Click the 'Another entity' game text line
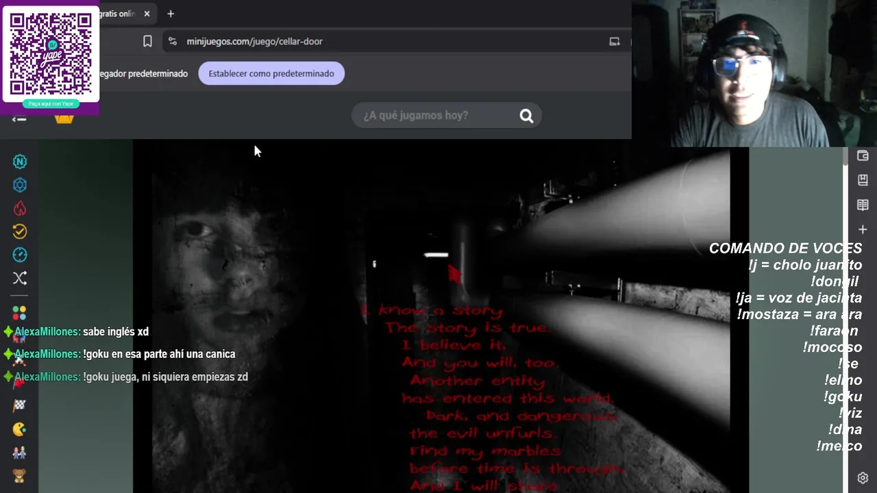877x493 pixels. [477, 381]
